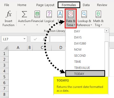Open the File tab
The image size is (114, 98).
(7, 5)
